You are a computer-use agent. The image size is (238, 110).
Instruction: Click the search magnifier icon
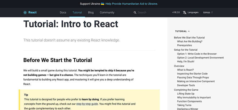[135, 12]
